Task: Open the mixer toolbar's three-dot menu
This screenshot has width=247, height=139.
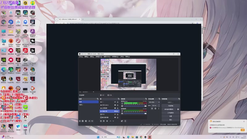Action: (125, 121)
